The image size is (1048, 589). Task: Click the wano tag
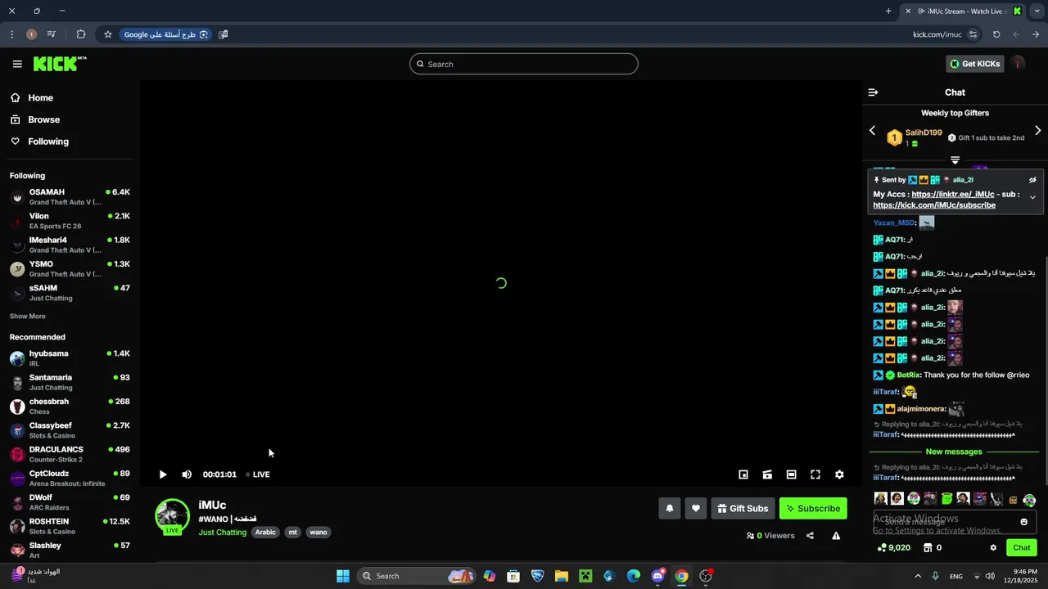pyautogui.click(x=318, y=533)
